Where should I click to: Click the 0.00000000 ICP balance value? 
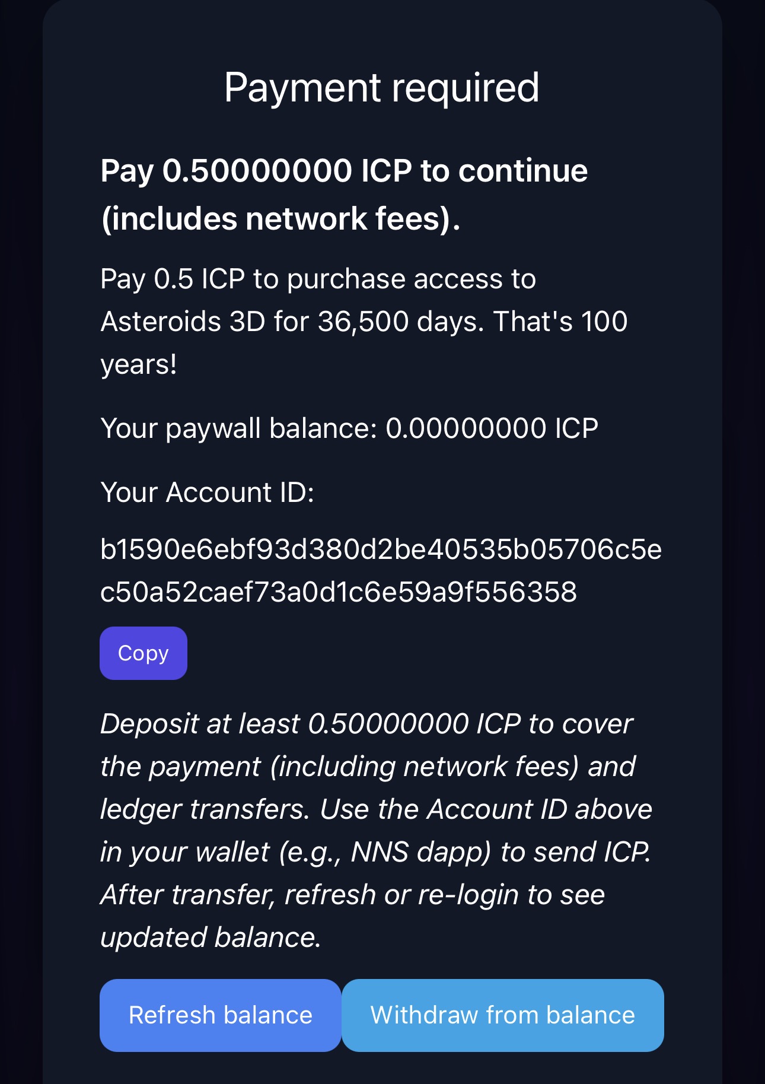coord(492,427)
